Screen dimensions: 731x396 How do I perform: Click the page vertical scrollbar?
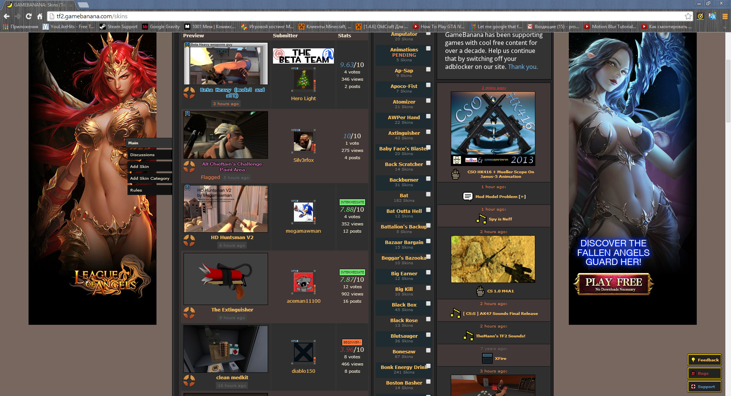pos(728,91)
